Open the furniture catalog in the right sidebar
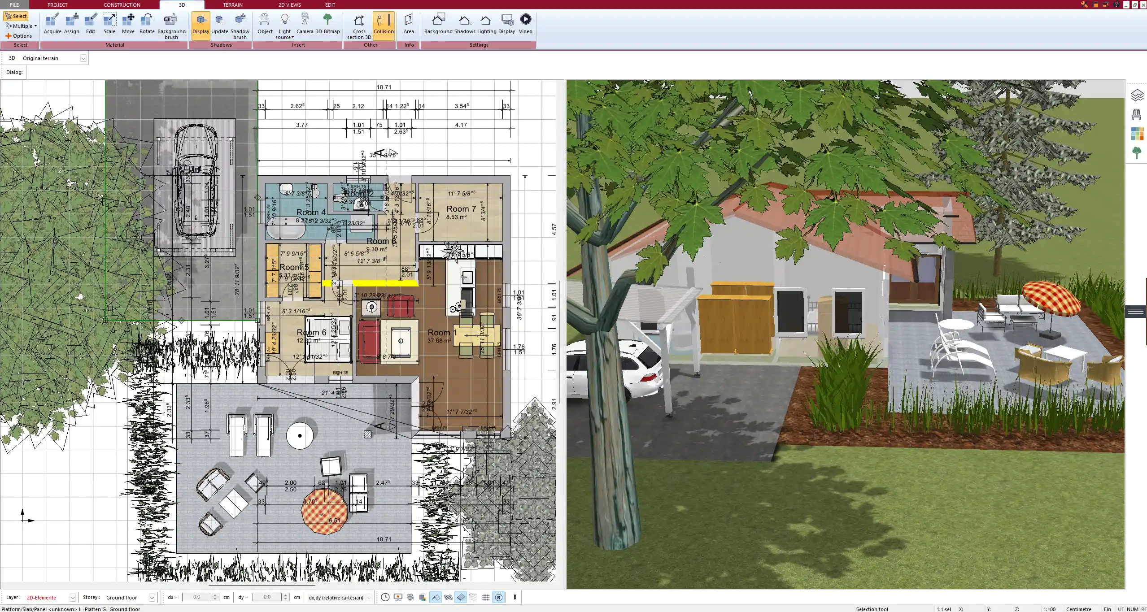Viewport: 1147px width, 612px height. tap(1138, 114)
